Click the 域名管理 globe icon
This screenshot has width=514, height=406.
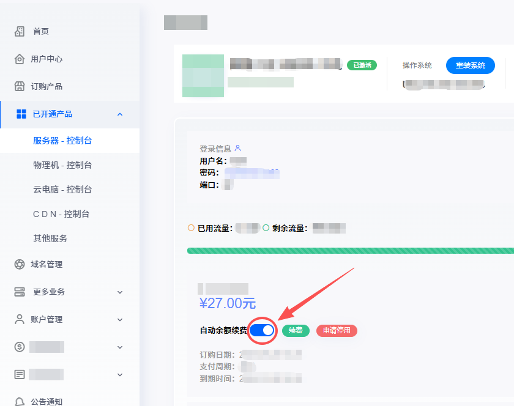pos(20,264)
